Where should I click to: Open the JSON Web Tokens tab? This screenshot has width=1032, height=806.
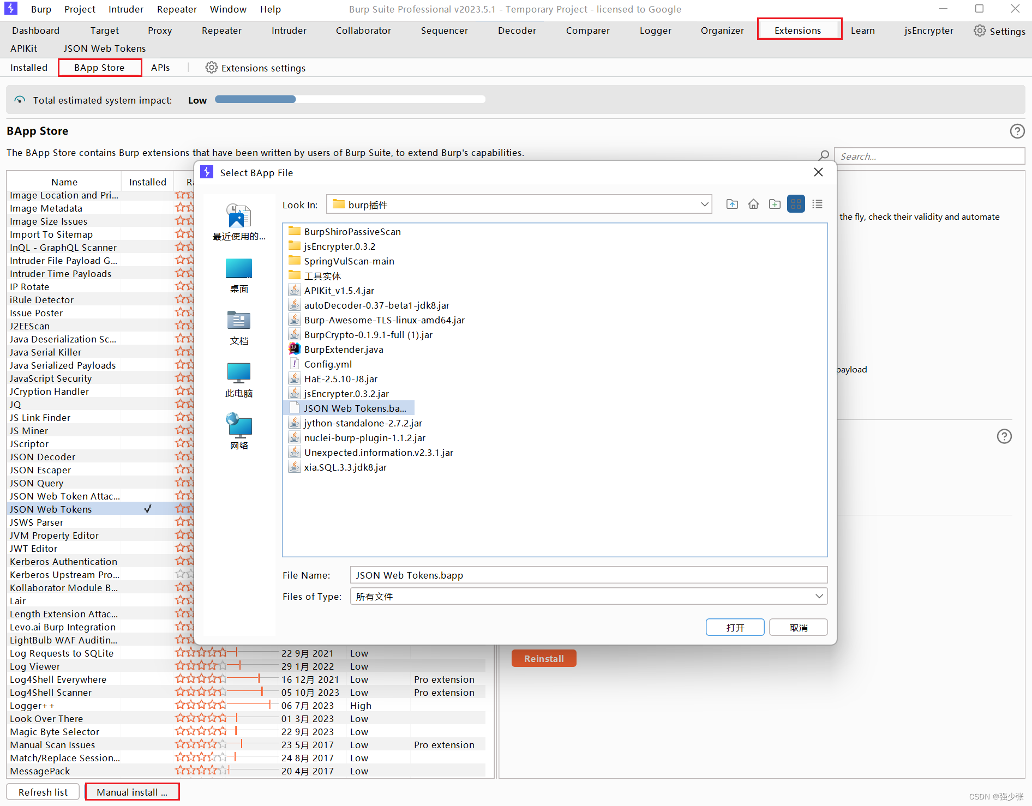105,49
